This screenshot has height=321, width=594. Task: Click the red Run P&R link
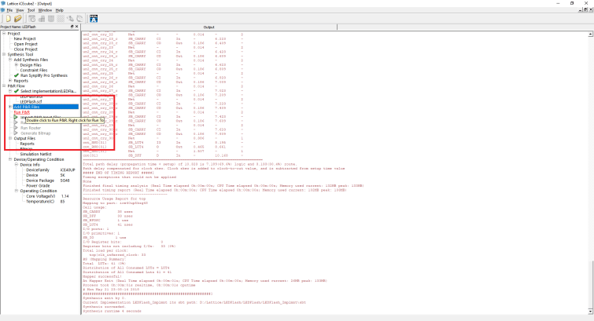click(x=22, y=112)
